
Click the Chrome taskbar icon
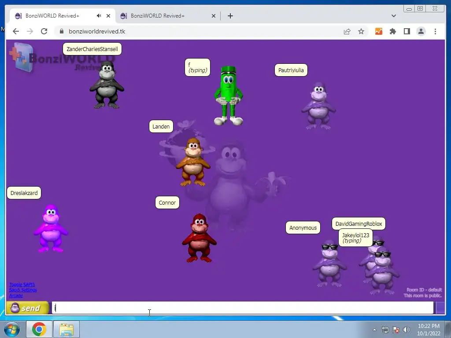(39, 329)
